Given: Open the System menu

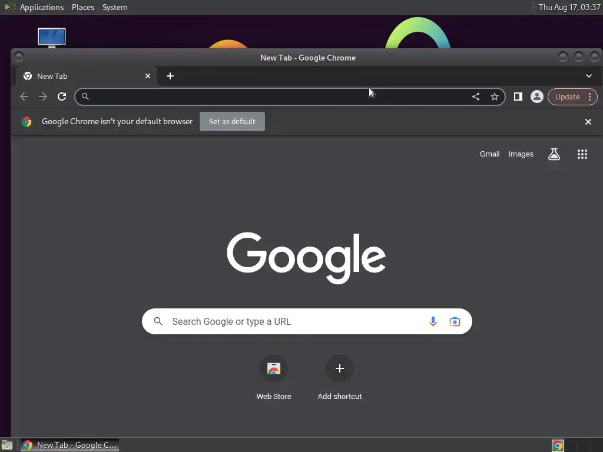Looking at the screenshot, I should coord(115,7).
